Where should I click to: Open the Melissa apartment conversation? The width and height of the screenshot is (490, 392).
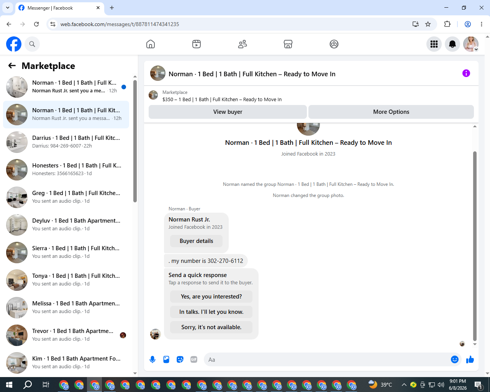66,308
